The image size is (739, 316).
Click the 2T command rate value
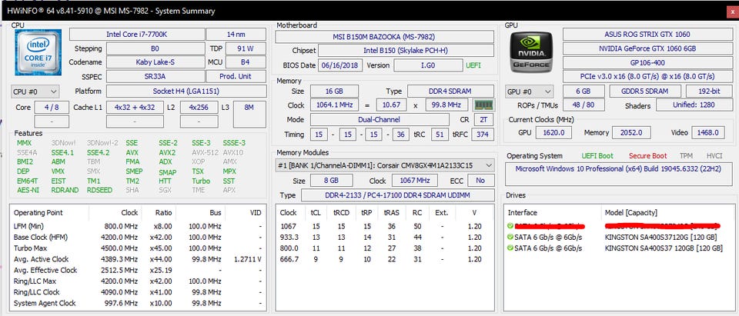tap(483, 120)
